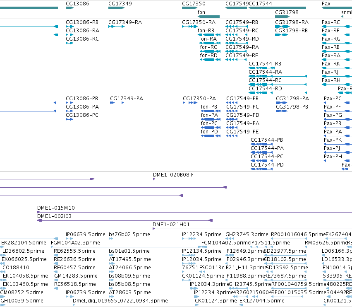
Task: Click the Pax-PH protein
Action: (333, 157)
